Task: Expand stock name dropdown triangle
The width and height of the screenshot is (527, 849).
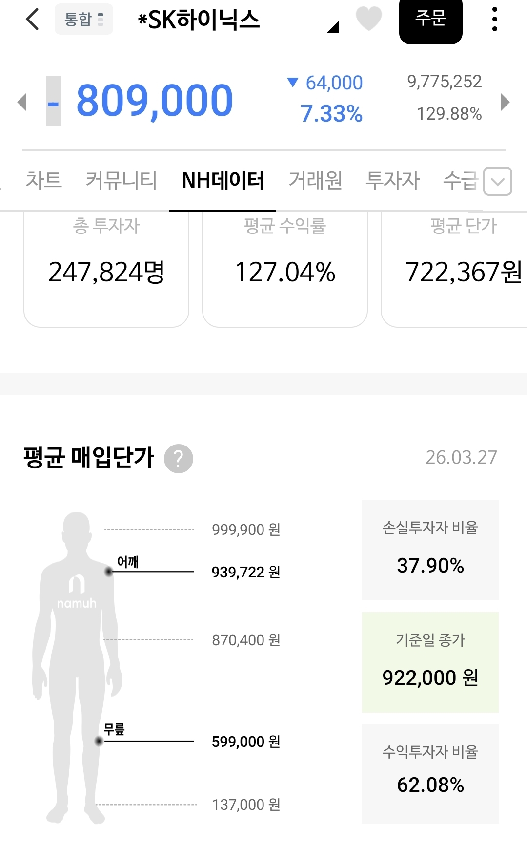Action: pos(333,27)
